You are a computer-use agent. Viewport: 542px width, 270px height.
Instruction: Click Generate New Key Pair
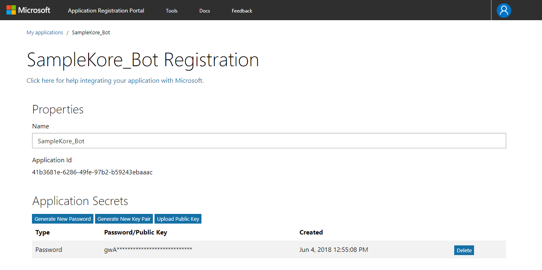click(124, 219)
